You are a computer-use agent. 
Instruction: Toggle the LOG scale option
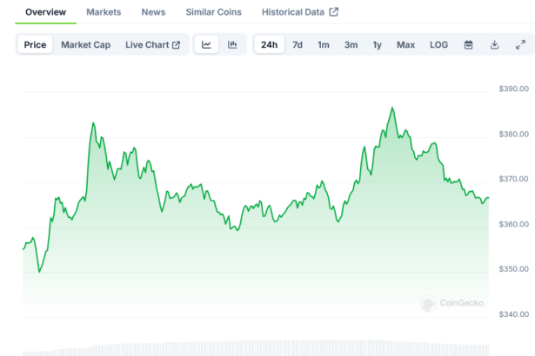(x=439, y=45)
